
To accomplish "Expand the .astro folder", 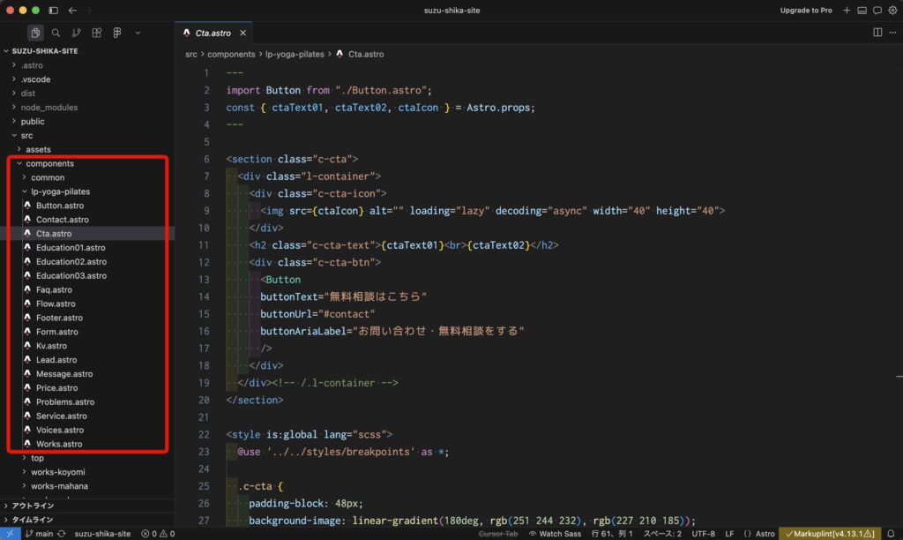I will [32, 65].
